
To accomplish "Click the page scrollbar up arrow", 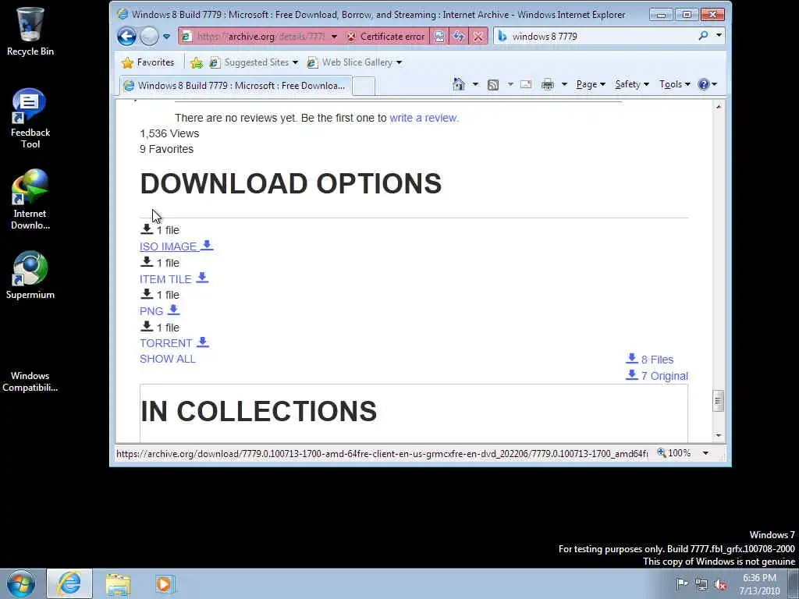I will point(719,106).
